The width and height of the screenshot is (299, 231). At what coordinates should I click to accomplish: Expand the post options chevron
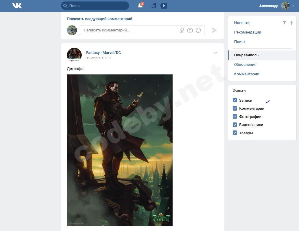coord(215,53)
